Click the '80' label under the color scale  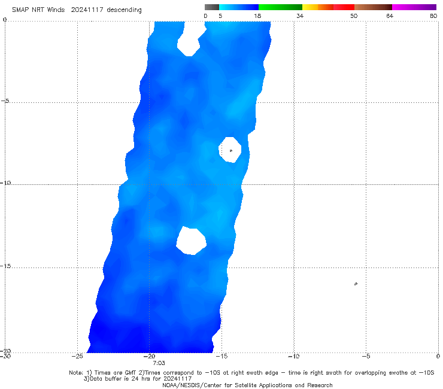coord(433,16)
